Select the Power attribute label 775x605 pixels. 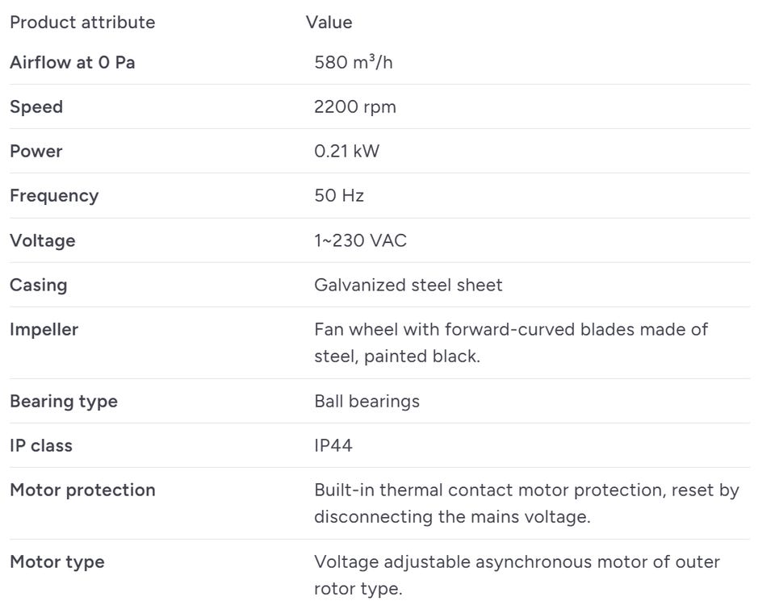point(36,151)
